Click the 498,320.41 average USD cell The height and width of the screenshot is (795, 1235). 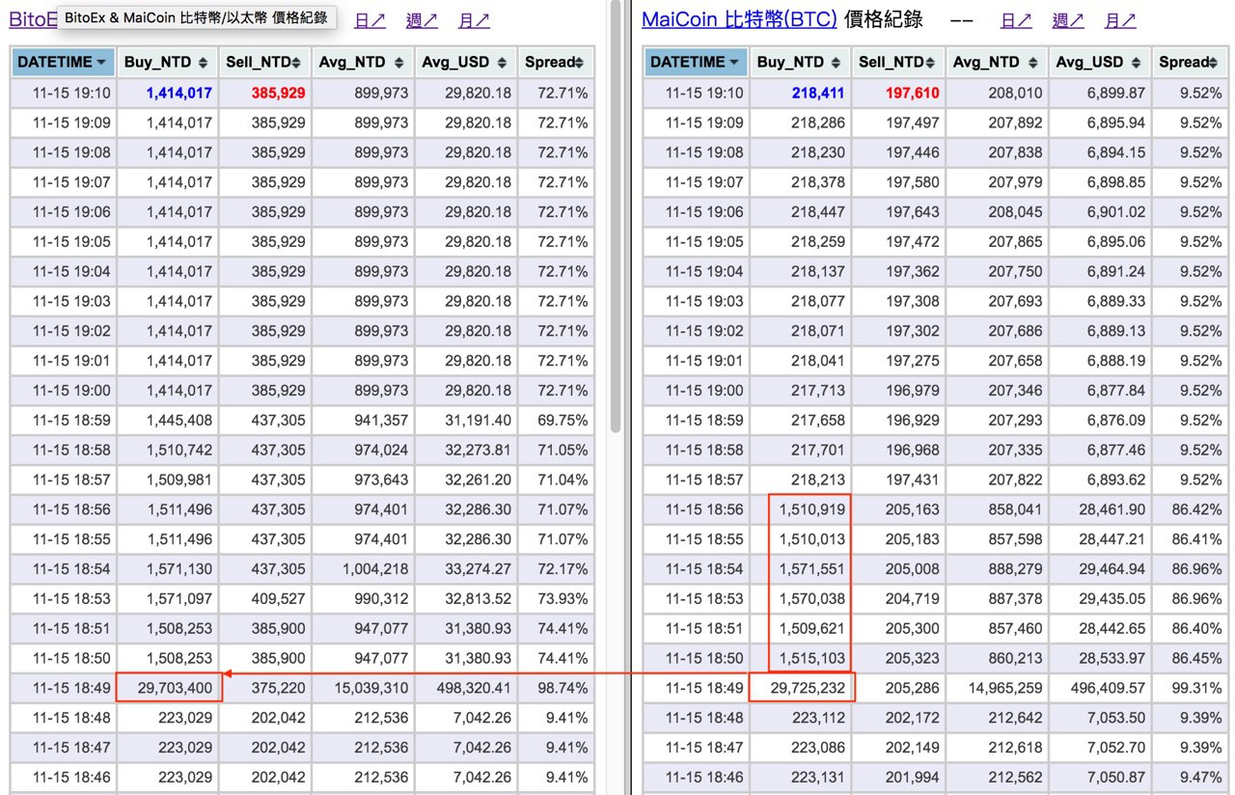click(465, 688)
